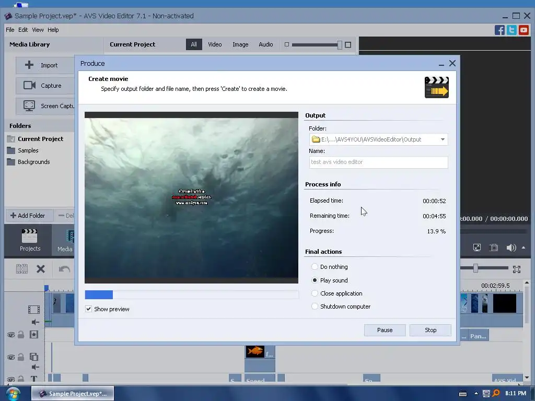The height and width of the screenshot is (401, 535).
Task: Open the Facebook page icon
Action: coord(499,30)
